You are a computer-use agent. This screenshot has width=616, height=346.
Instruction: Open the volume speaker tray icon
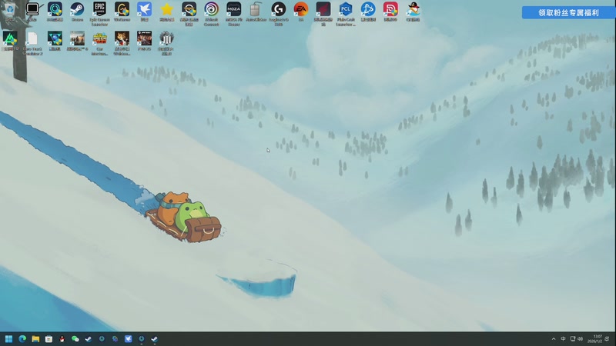coord(581,339)
